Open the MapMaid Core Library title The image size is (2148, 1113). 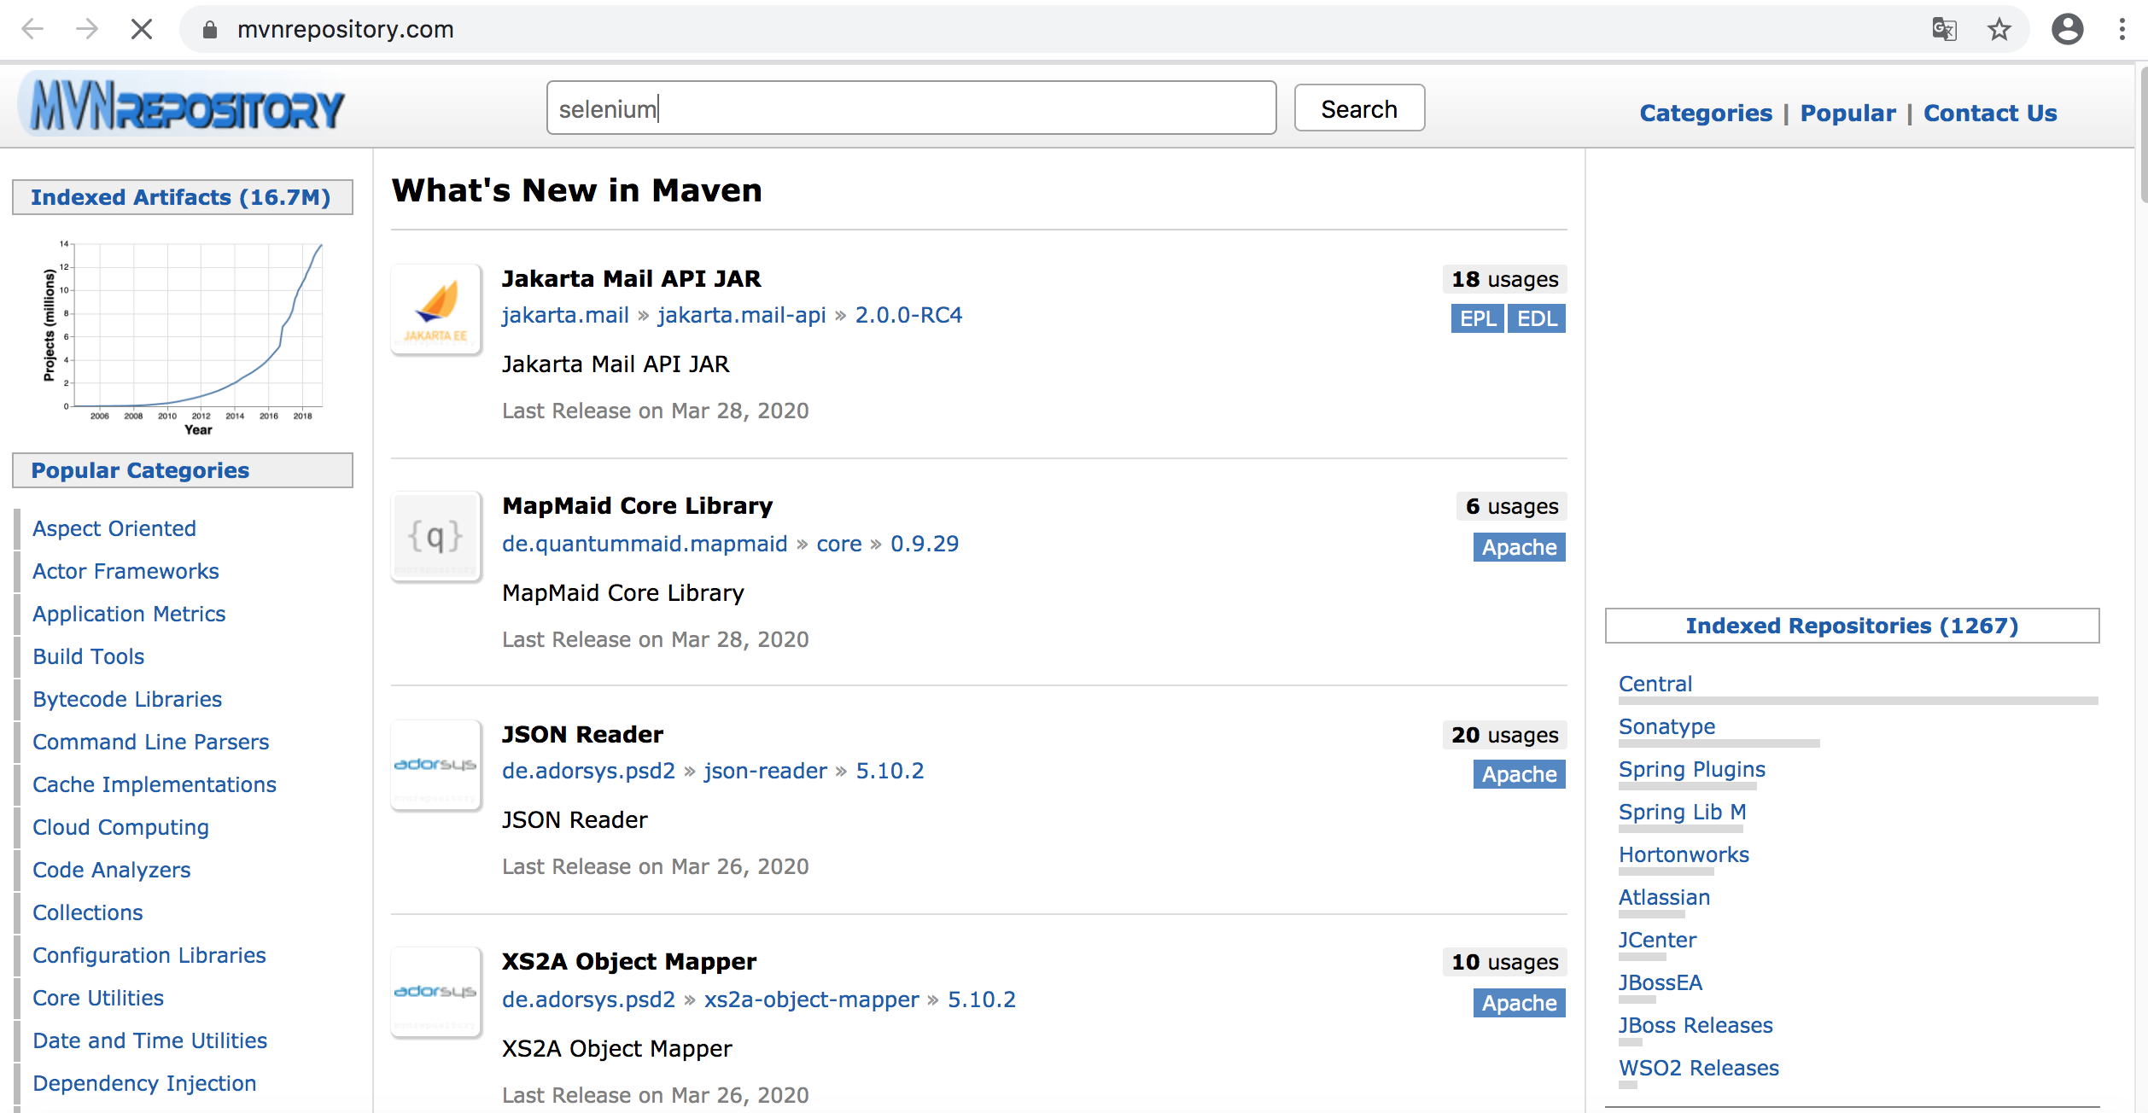[x=637, y=505]
